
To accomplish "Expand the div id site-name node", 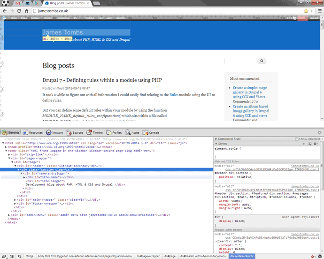I will (24, 177).
